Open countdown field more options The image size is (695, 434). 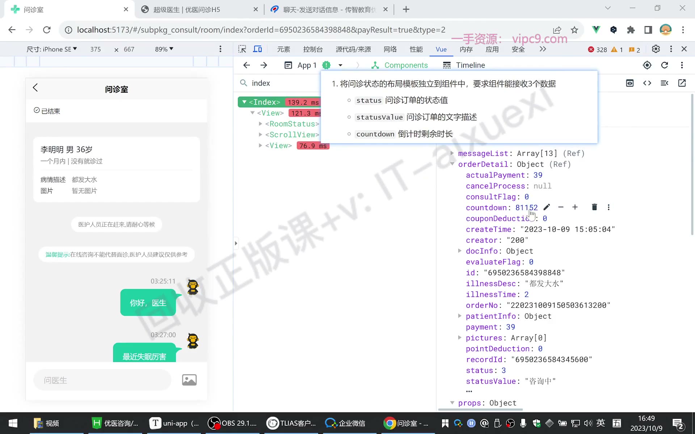[x=608, y=207]
